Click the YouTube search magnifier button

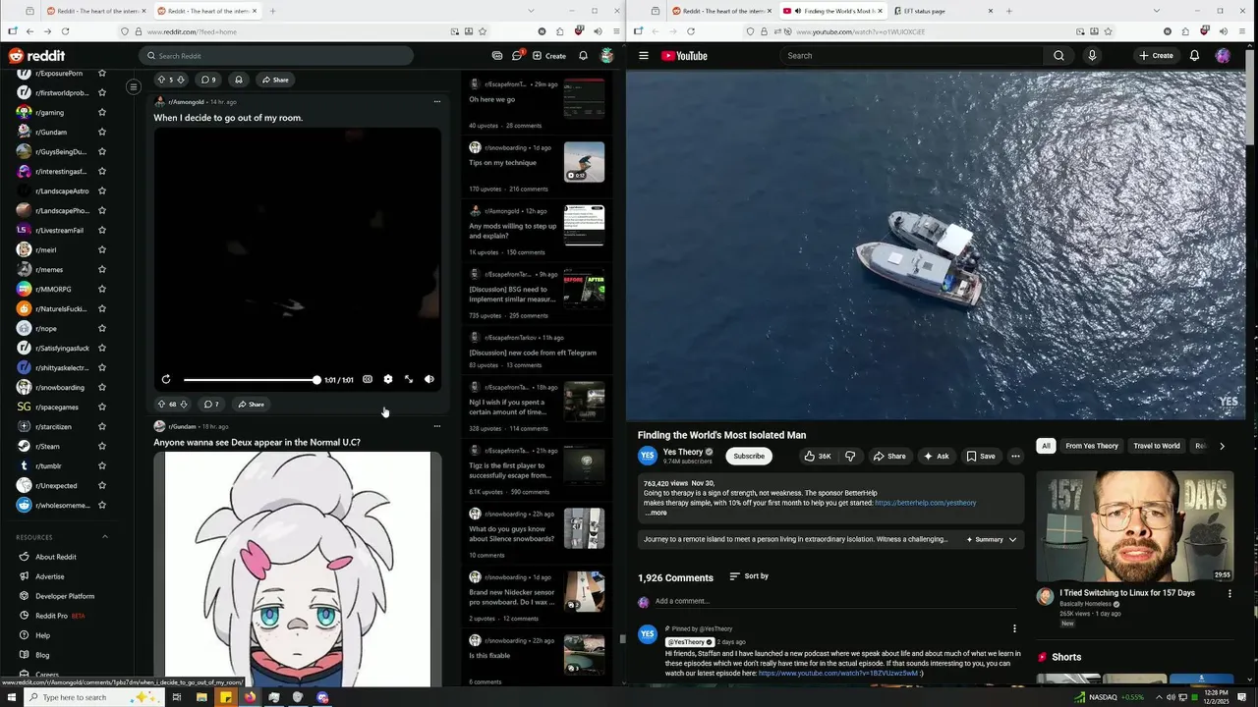click(1058, 56)
